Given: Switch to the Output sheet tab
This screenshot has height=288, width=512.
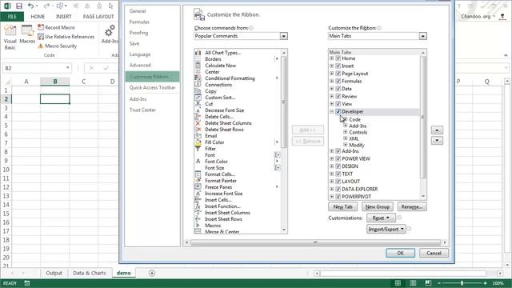Looking at the screenshot, I should click(54, 273).
